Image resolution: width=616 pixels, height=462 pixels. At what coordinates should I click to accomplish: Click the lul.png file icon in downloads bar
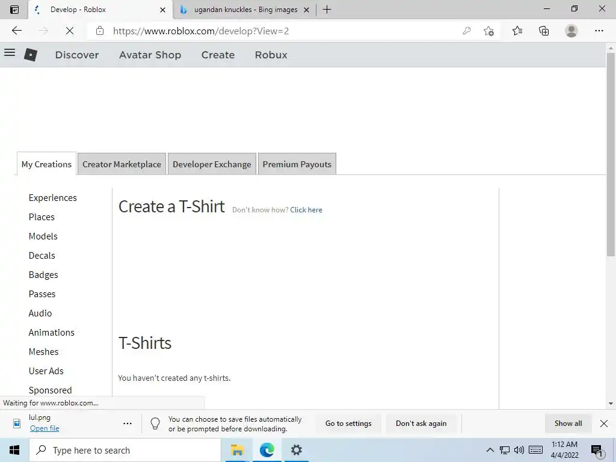tap(17, 423)
